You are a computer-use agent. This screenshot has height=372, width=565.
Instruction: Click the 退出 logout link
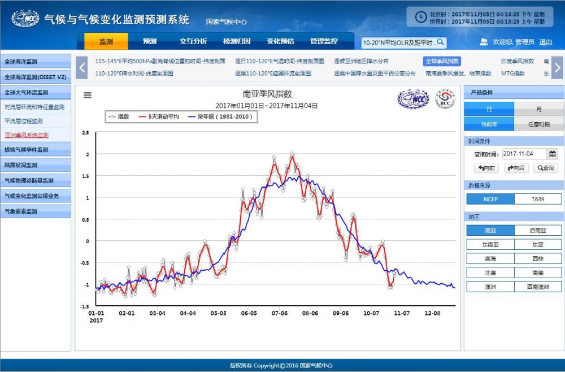tap(545, 42)
